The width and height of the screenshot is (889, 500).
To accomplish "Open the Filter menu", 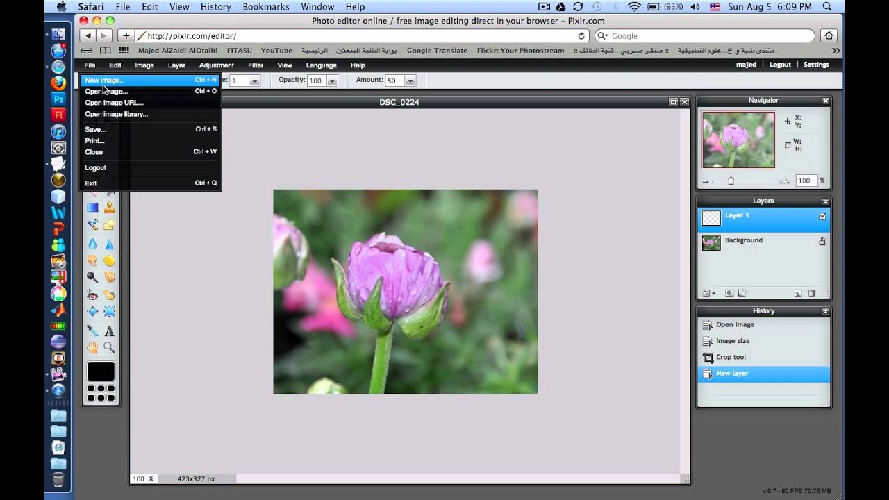I will pos(256,65).
